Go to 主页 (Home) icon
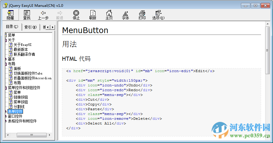The image size is (273, 143). 109,15
